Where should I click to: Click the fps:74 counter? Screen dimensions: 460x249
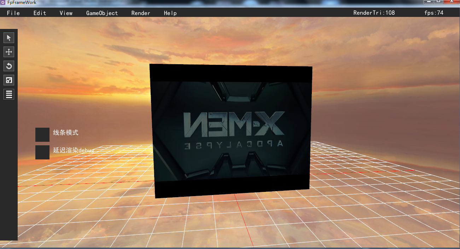pyautogui.click(x=434, y=13)
